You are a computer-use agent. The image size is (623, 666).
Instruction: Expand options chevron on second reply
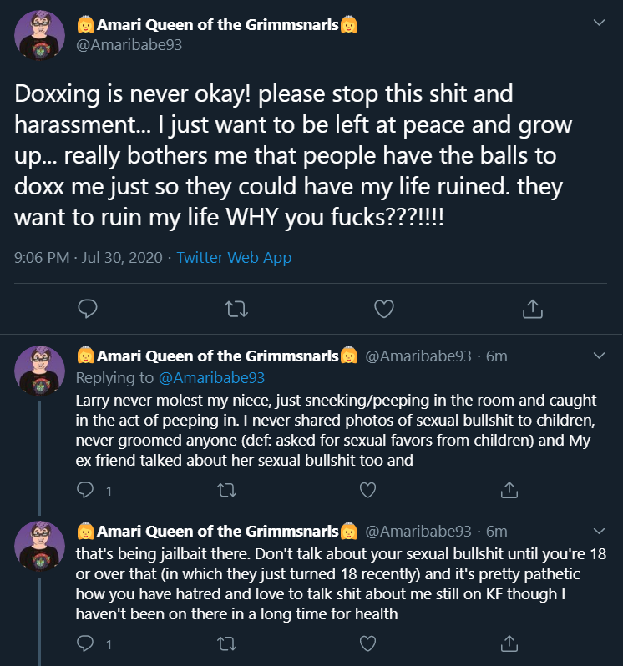point(599,531)
